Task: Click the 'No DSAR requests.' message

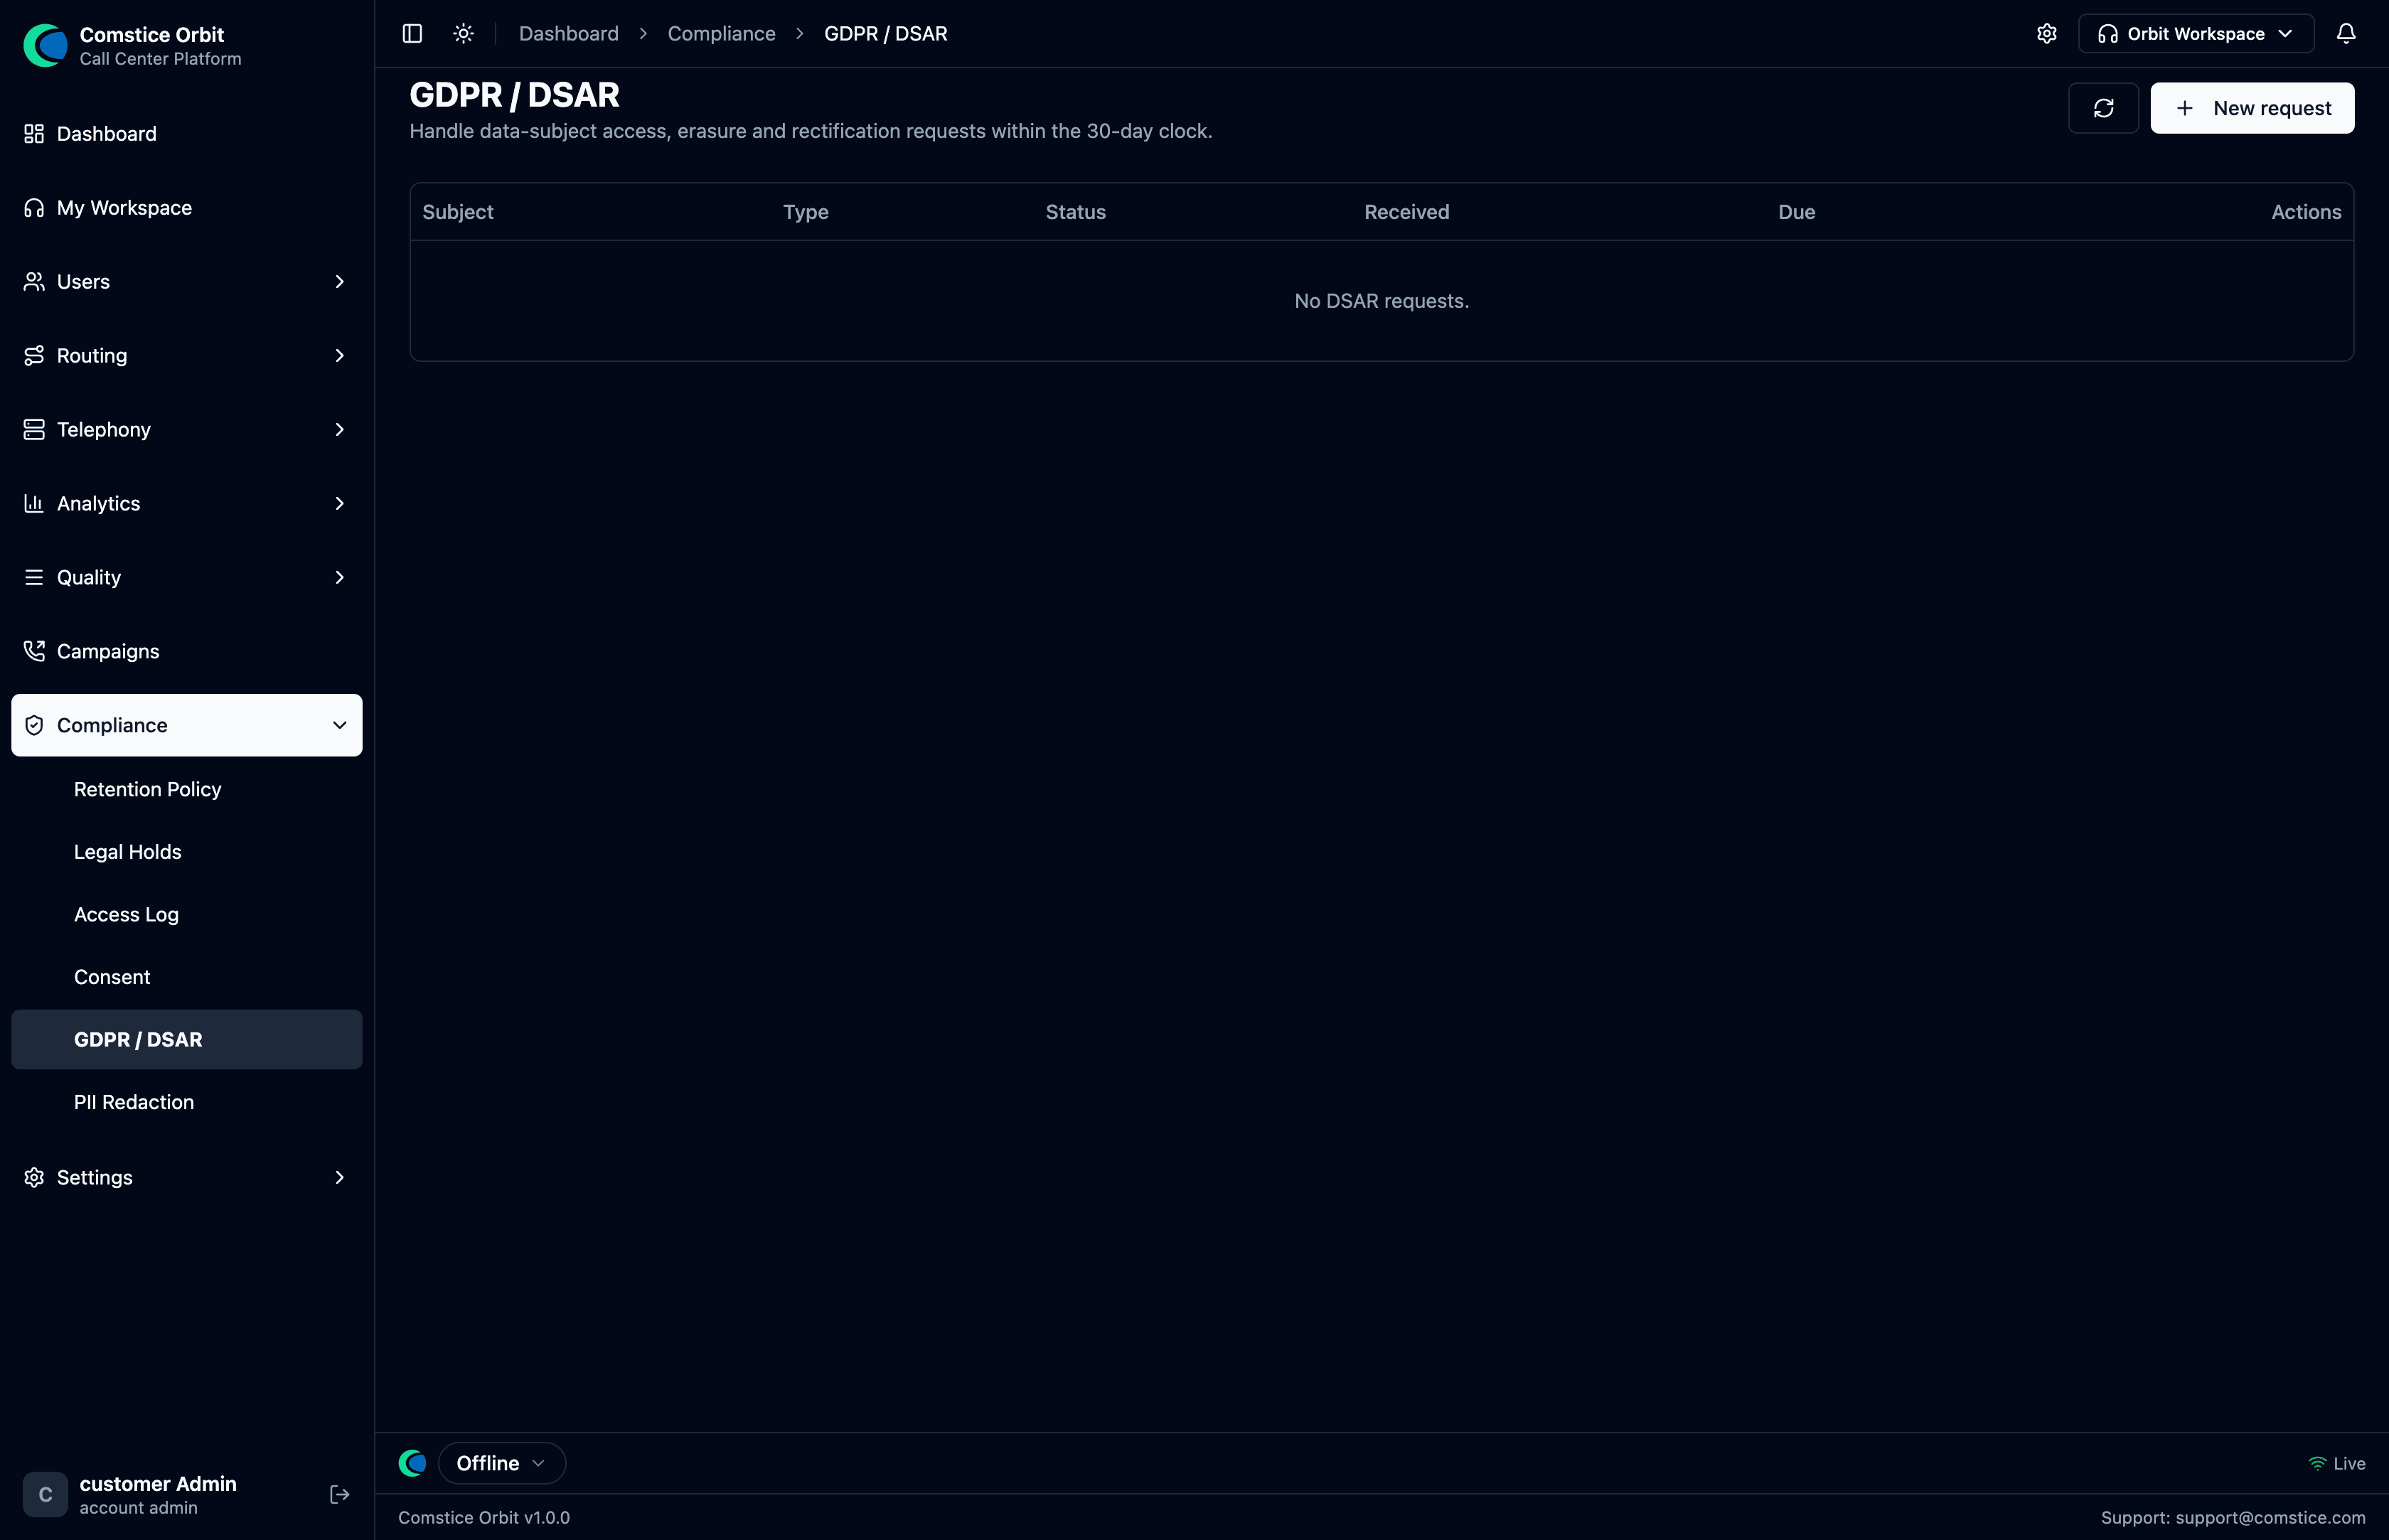Action: click(1381, 301)
